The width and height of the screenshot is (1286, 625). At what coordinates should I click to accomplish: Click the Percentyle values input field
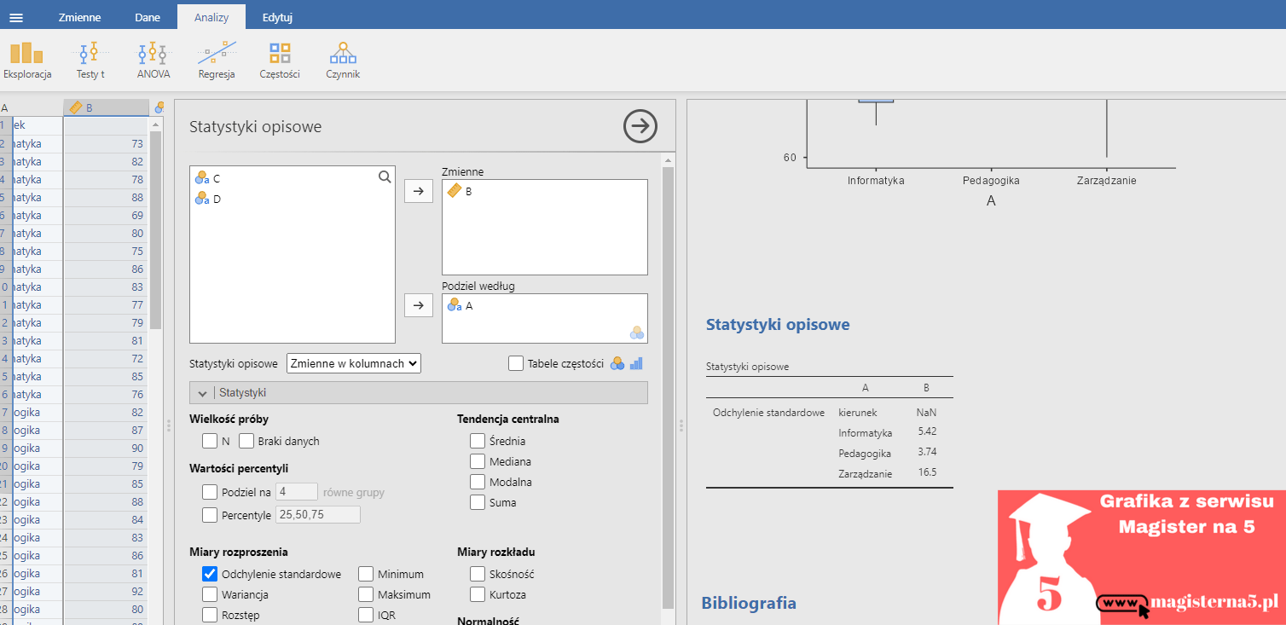click(317, 515)
